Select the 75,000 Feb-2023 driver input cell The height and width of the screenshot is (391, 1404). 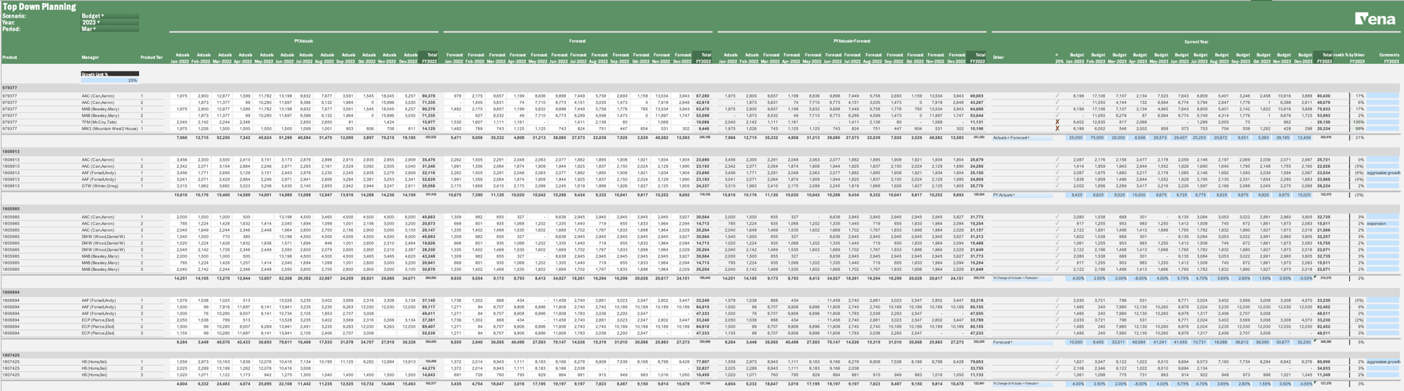[x=1096, y=138]
